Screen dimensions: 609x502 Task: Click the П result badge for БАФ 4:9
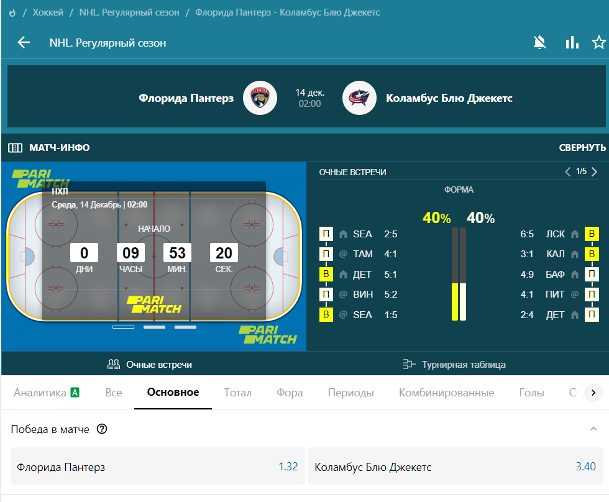[x=592, y=274]
